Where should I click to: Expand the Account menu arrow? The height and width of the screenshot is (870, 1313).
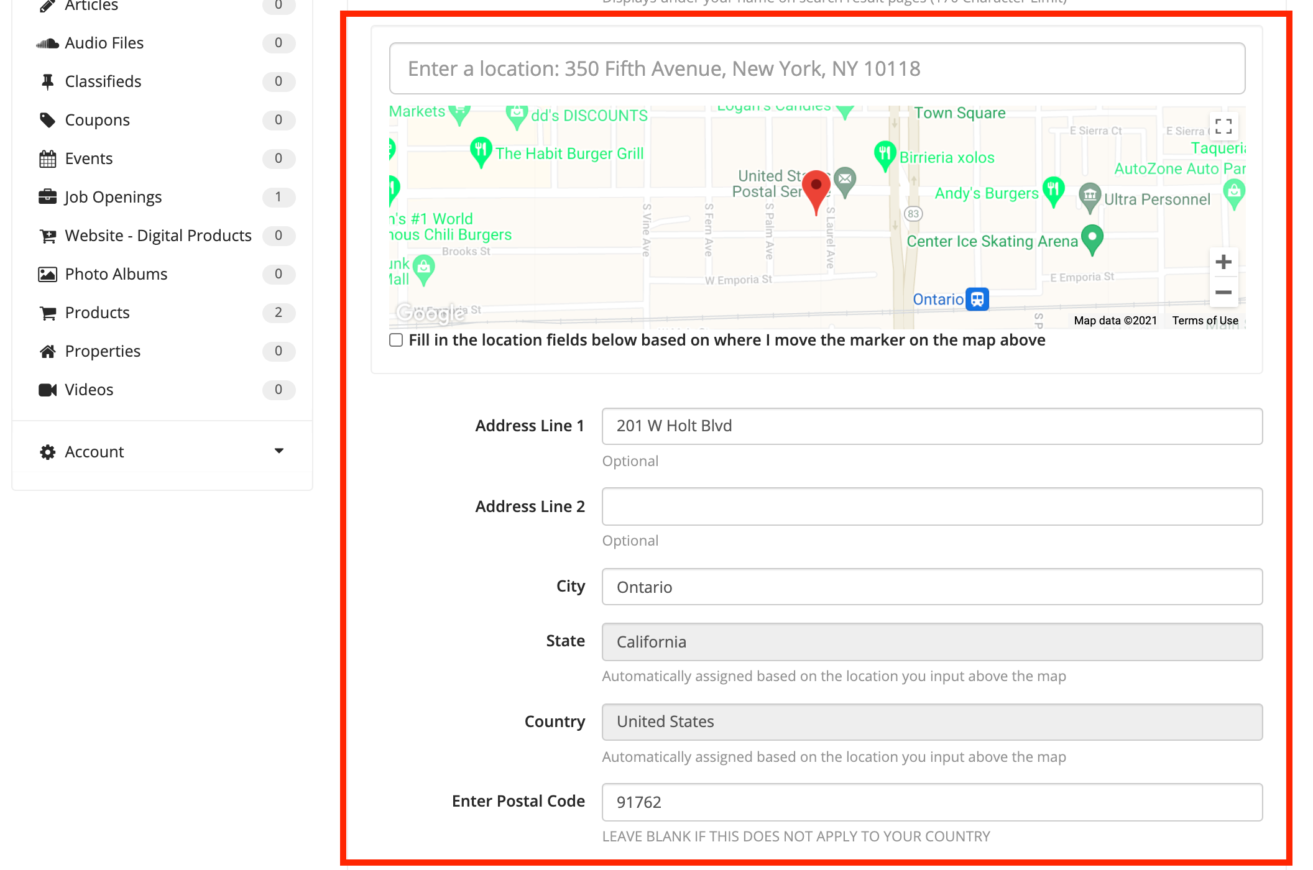coord(279,451)
